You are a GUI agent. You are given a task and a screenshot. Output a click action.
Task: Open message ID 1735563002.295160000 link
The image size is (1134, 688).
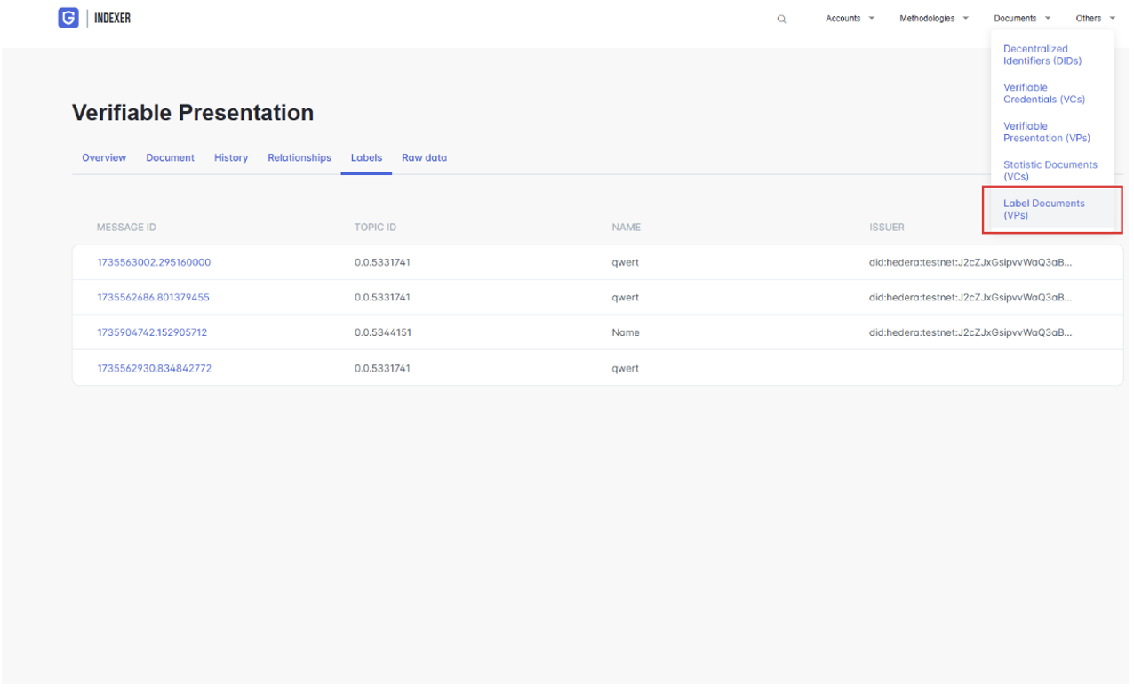pos(154,263)
